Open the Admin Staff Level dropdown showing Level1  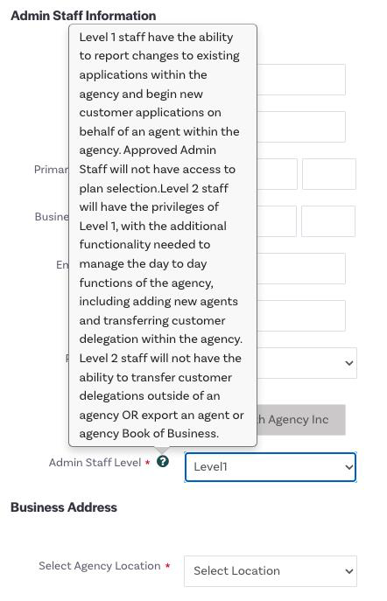pyautogui.click(x=271, y=467)
